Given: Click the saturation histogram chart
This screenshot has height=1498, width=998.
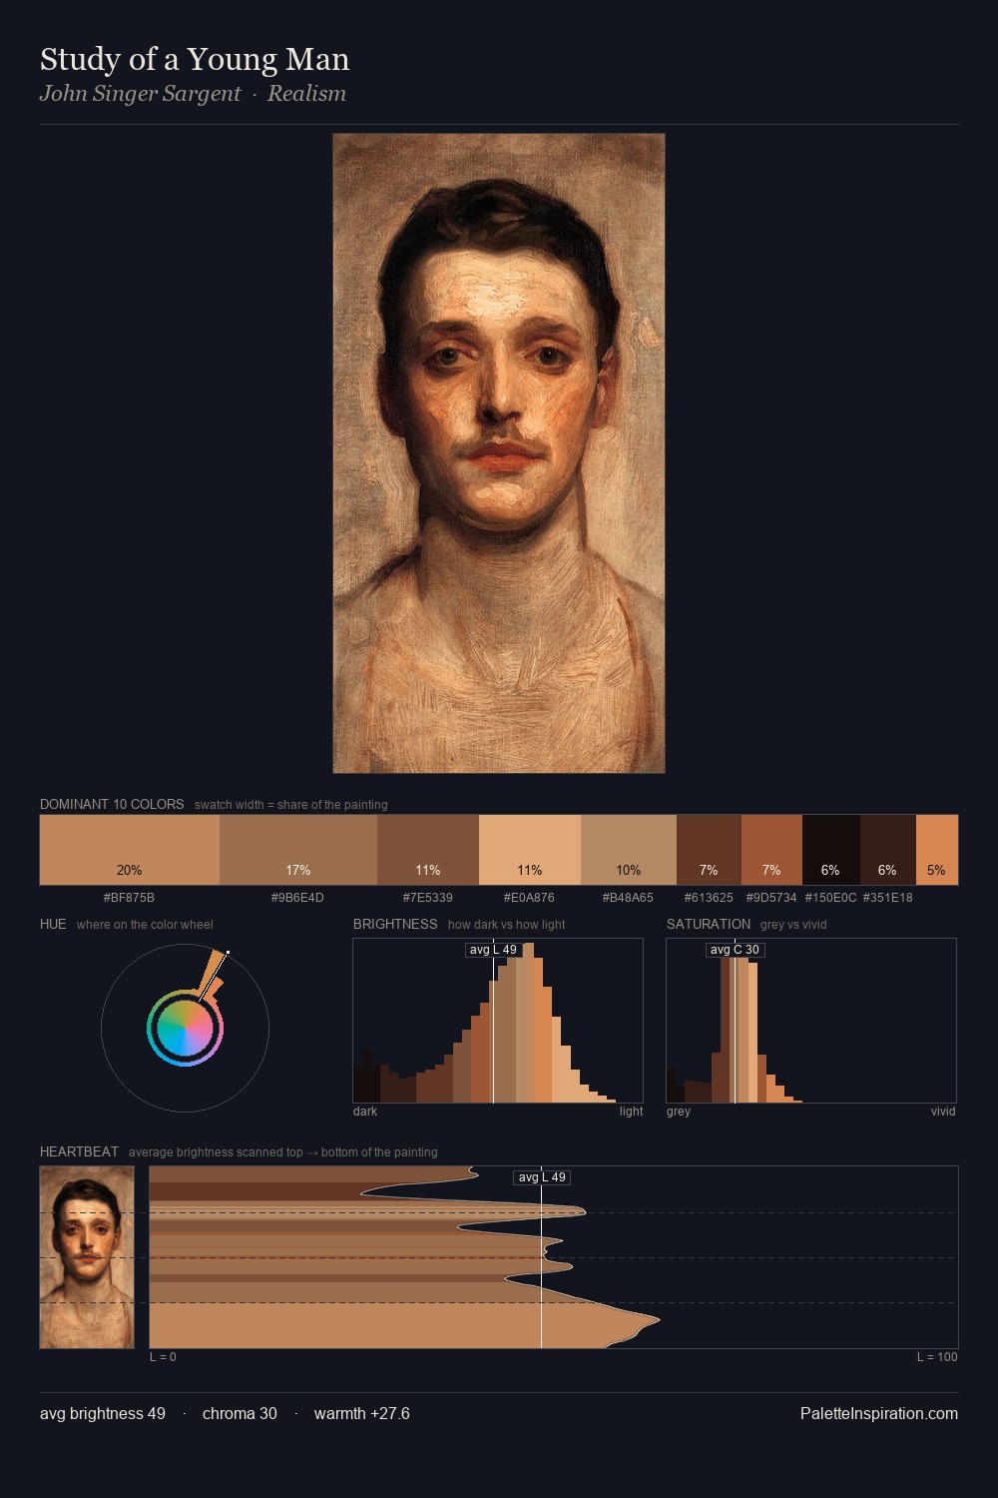Looking at the screenshot, I should click(x=811, y=1021).
